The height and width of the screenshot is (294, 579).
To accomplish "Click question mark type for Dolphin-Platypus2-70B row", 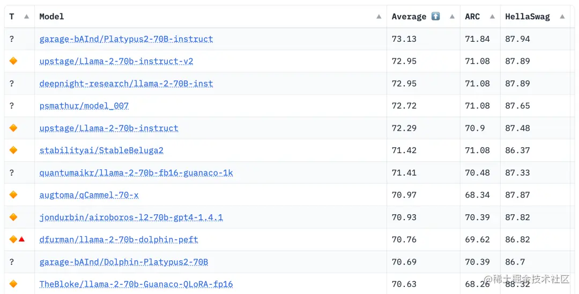I will pyautogui.click(x=12, y=262).
